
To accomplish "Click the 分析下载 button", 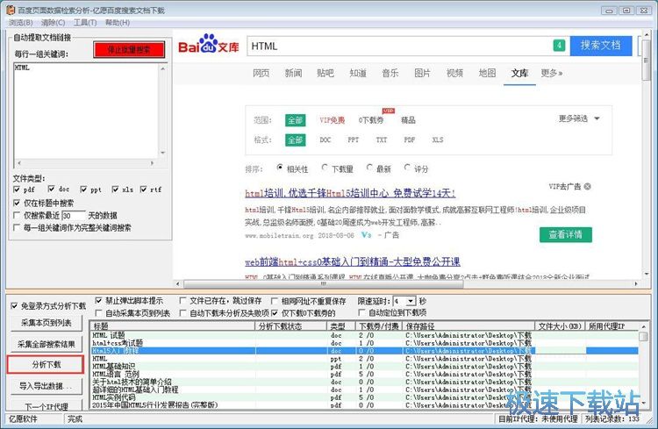I will click(x=46, y=364).
